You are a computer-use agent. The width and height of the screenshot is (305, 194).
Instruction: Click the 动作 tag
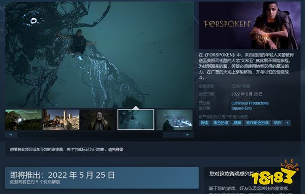pos(278,123)
